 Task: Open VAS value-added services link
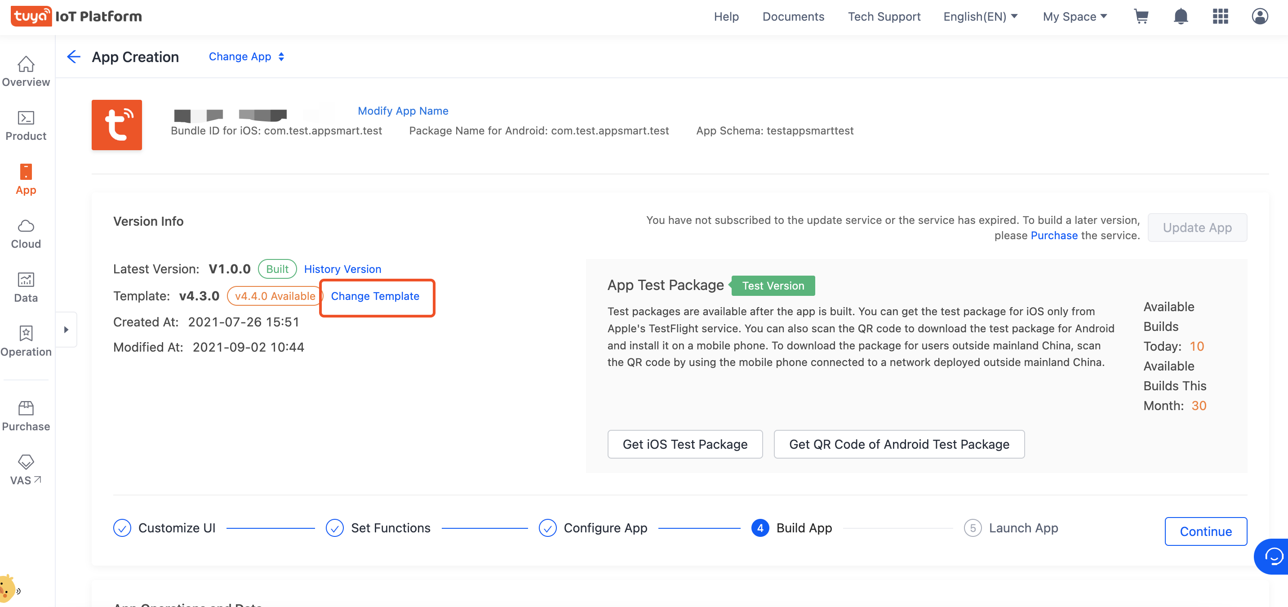click(26, 470)
